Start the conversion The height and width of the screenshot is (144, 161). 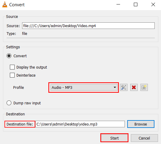pyautogui.click(x=114, y=138)
